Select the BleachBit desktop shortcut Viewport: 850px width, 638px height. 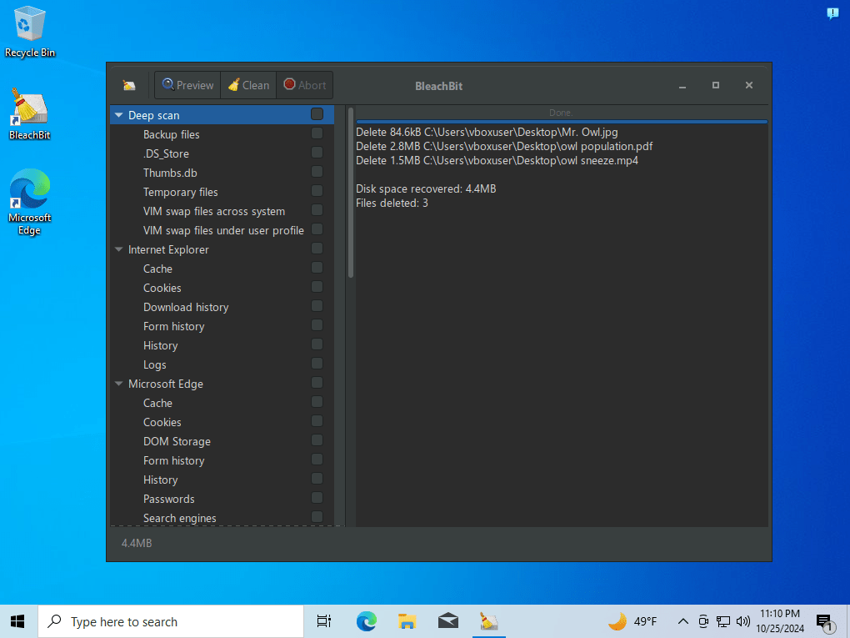click(29, 113)
